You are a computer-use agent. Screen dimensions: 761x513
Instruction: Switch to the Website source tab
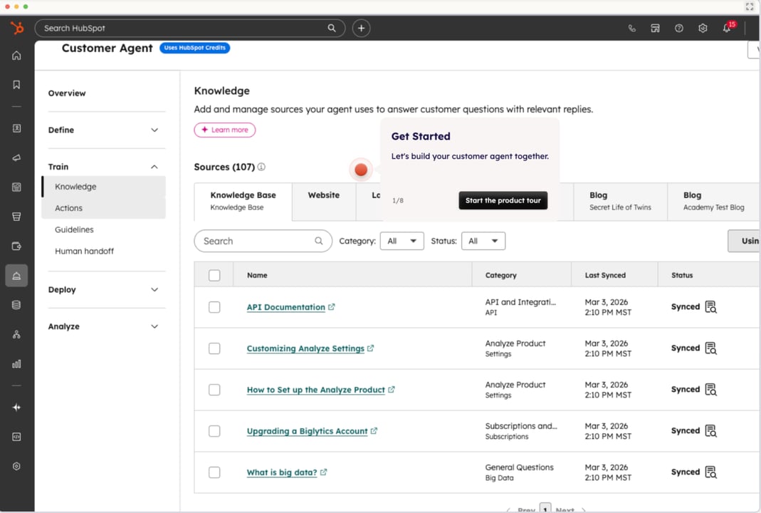tap(324, 201)
